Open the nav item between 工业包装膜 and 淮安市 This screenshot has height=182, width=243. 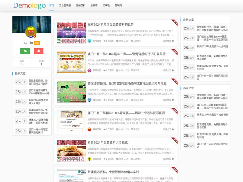pos(81,5)
